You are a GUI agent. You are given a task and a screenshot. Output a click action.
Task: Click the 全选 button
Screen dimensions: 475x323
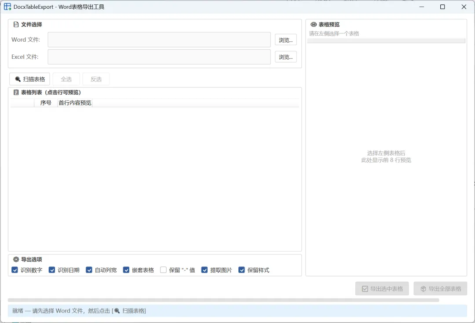click(66, 79)
